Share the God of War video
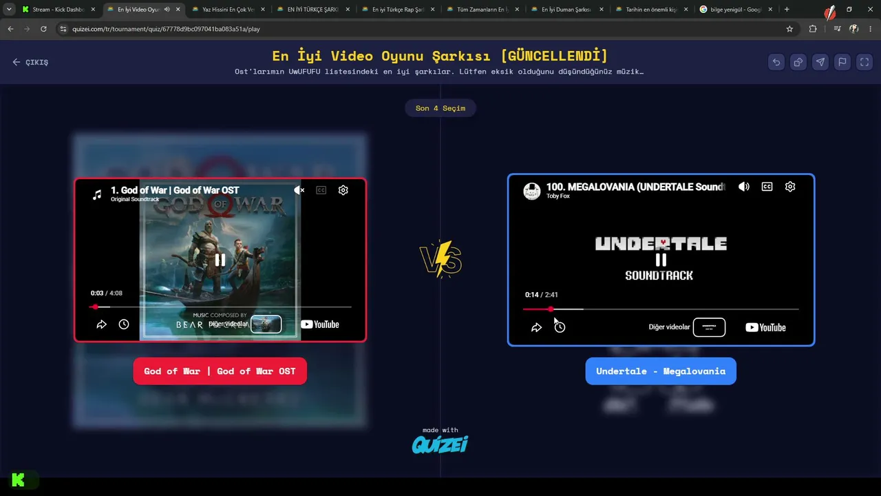Viewport: 881px width, 496px height. [101, 324]
